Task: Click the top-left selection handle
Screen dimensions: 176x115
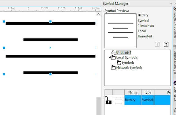Action: tap(4, 22)
